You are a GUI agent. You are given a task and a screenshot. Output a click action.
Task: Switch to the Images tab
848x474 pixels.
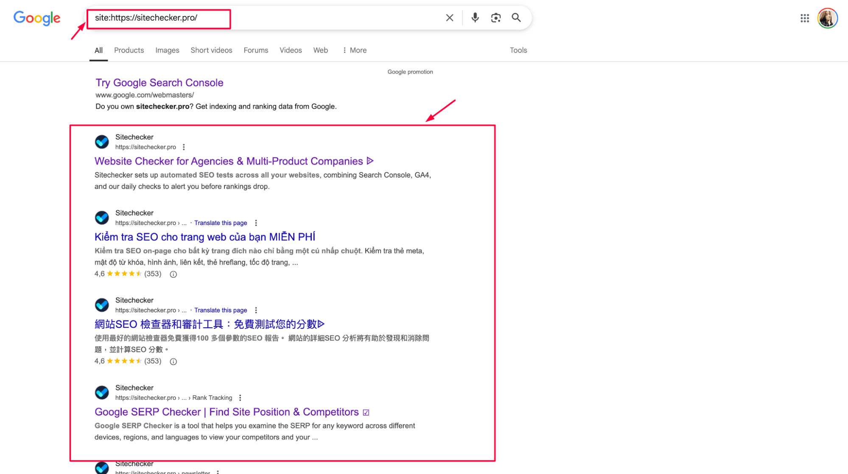167,50
